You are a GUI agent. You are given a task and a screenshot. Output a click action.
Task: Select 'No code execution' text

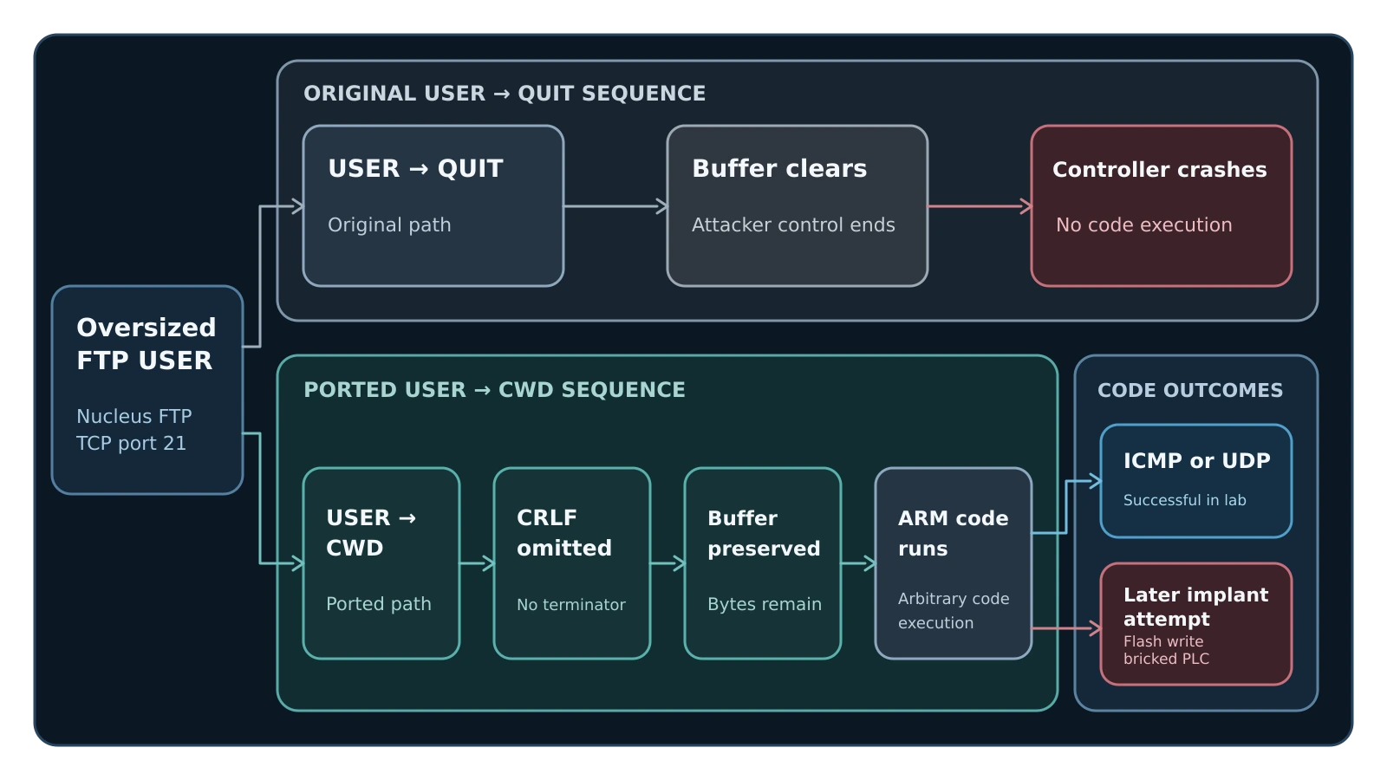pos(1143,225)
